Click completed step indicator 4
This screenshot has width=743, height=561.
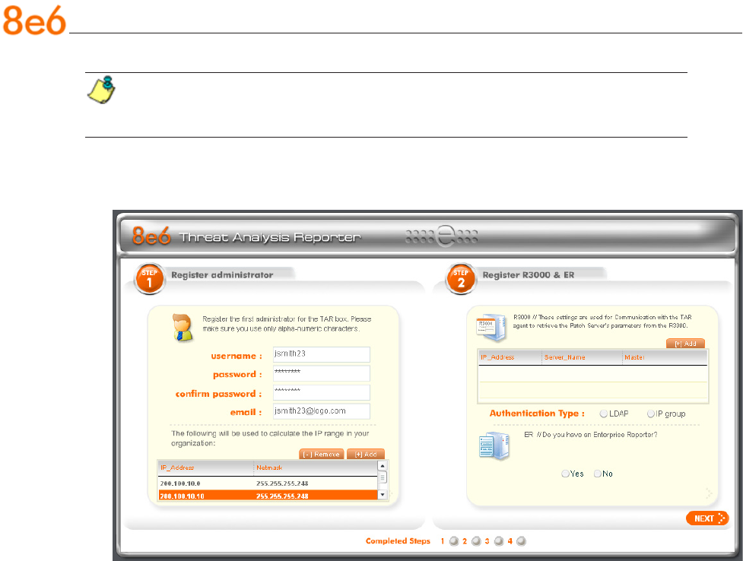(521, 541)
